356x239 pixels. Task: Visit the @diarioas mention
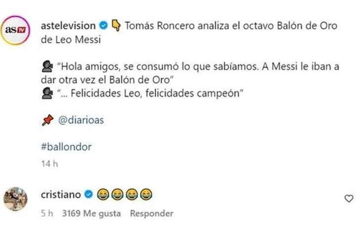(x=81, y=120)
